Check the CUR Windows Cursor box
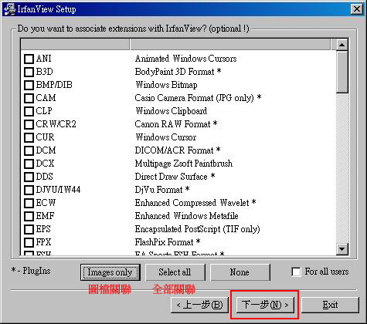Screen dimensions: 367x324 click(29, 137)
